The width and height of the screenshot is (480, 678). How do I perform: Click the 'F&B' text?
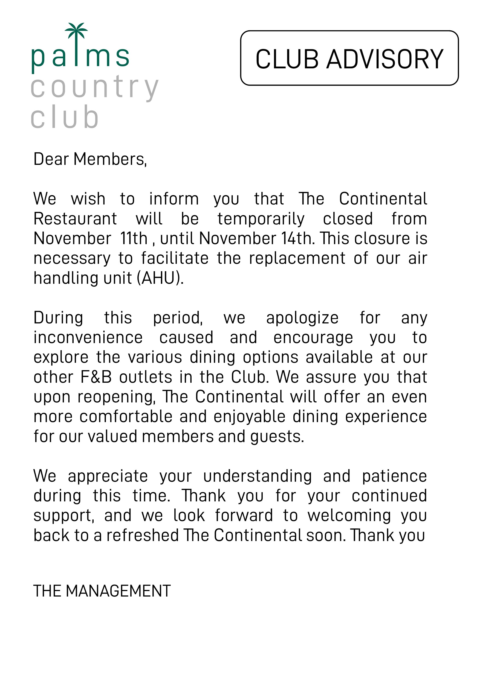pyautogui.click(x=96, y=377)
